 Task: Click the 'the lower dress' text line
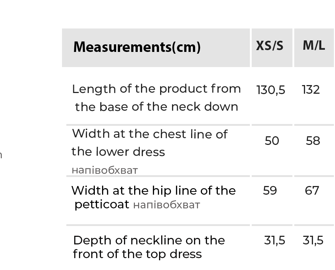click(118, 152)
